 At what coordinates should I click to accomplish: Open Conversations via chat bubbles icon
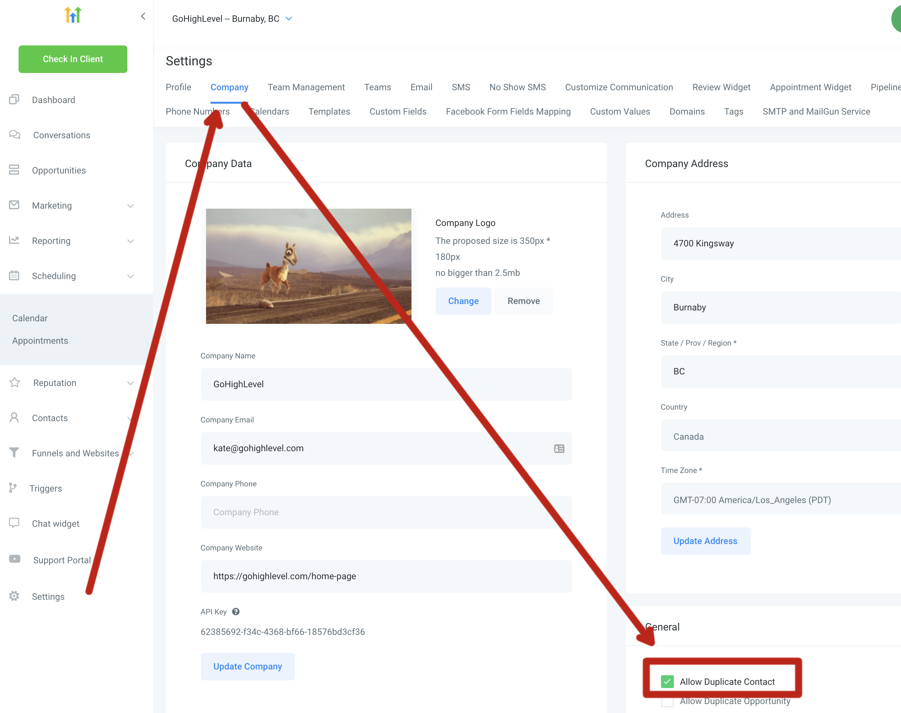[x=15, y=134]
